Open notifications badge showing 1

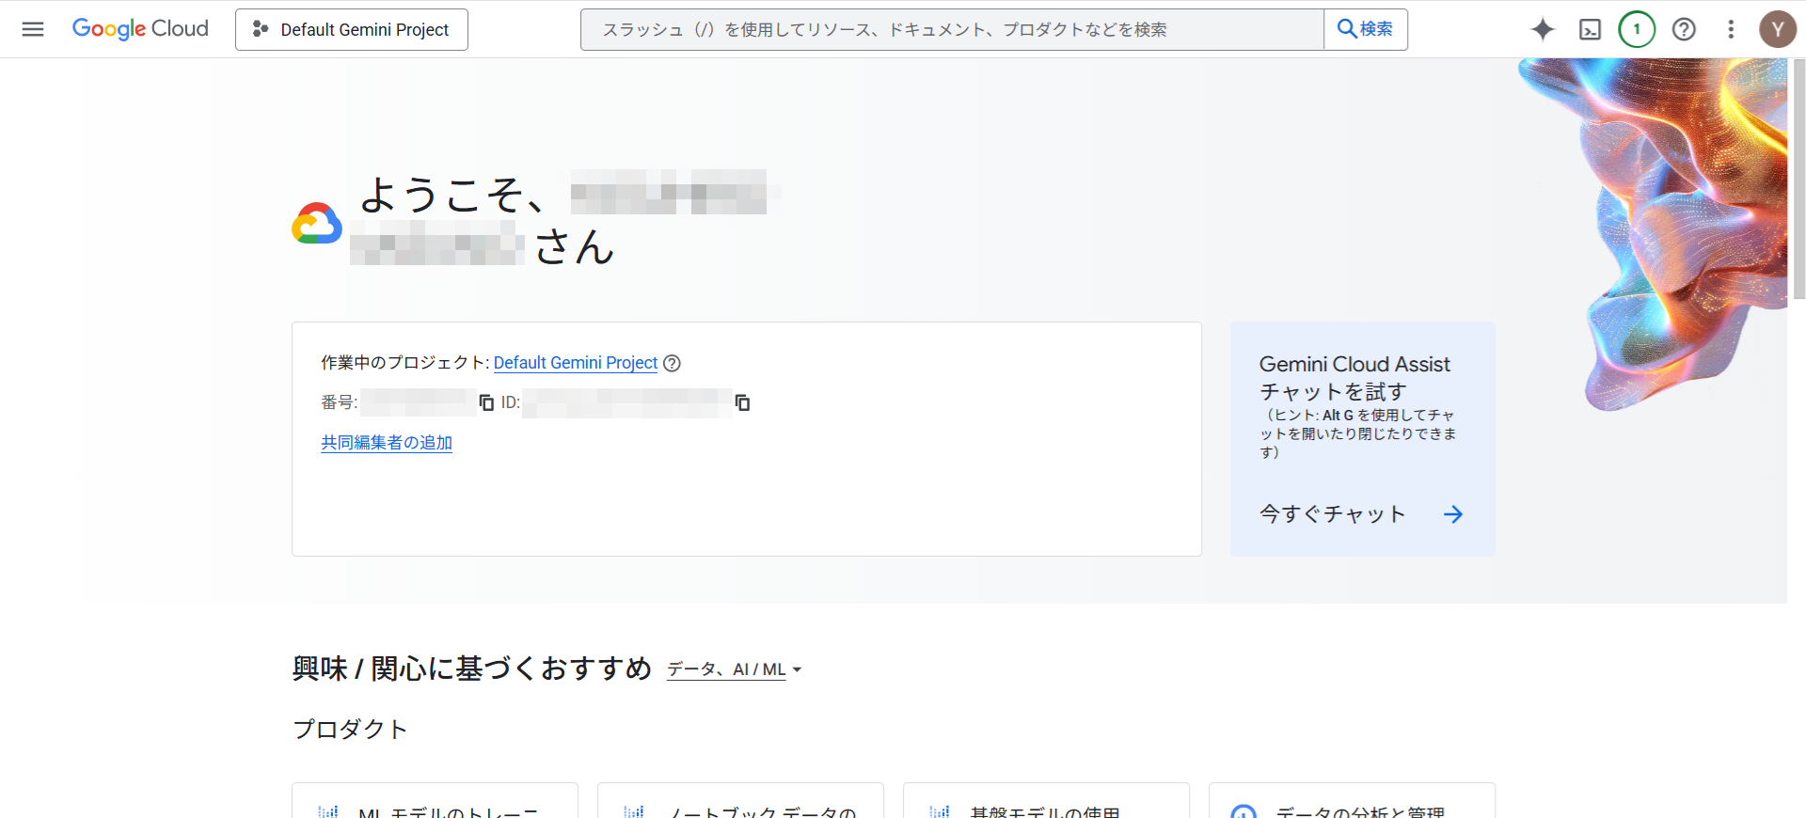(1637, 29)
